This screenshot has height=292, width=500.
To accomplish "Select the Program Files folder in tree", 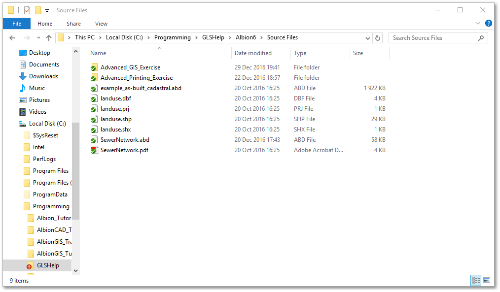I will 50,171.
